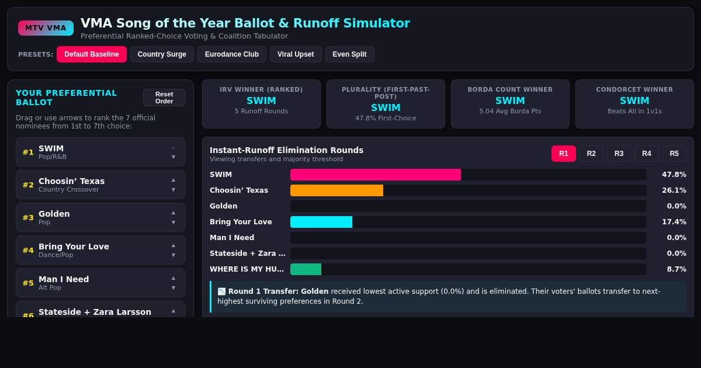Image resolution: width=701 pixels, height=368 pixels.
Task: Open runoff round R5
Action: click(x=674, y=154)
